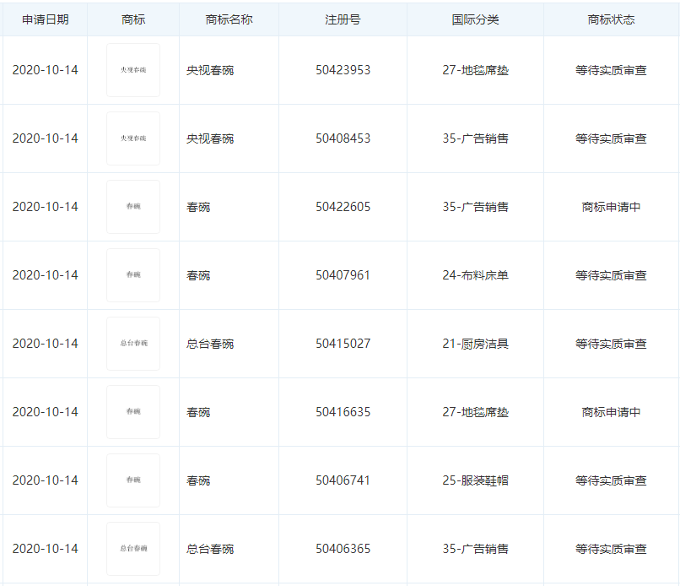Image resolution: width=680 pixels, height=586 pixels.
Task: Click class 25-服装鞋帽
Action: (475, 480)
